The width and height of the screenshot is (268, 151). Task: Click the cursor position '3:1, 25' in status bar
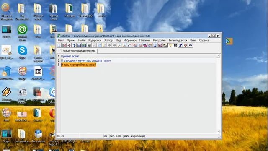(x=60, y=136)
